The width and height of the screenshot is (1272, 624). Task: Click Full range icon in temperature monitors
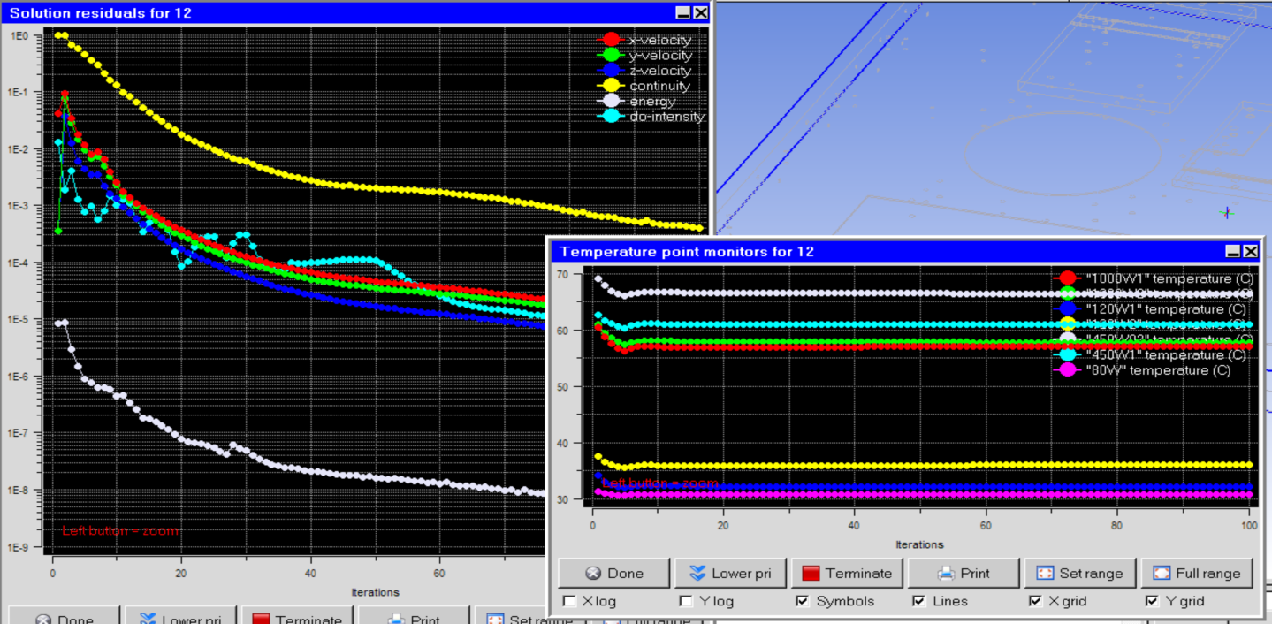coord(1162,573)
